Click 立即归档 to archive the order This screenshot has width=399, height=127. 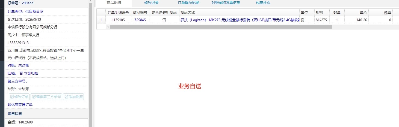(31, 73)
